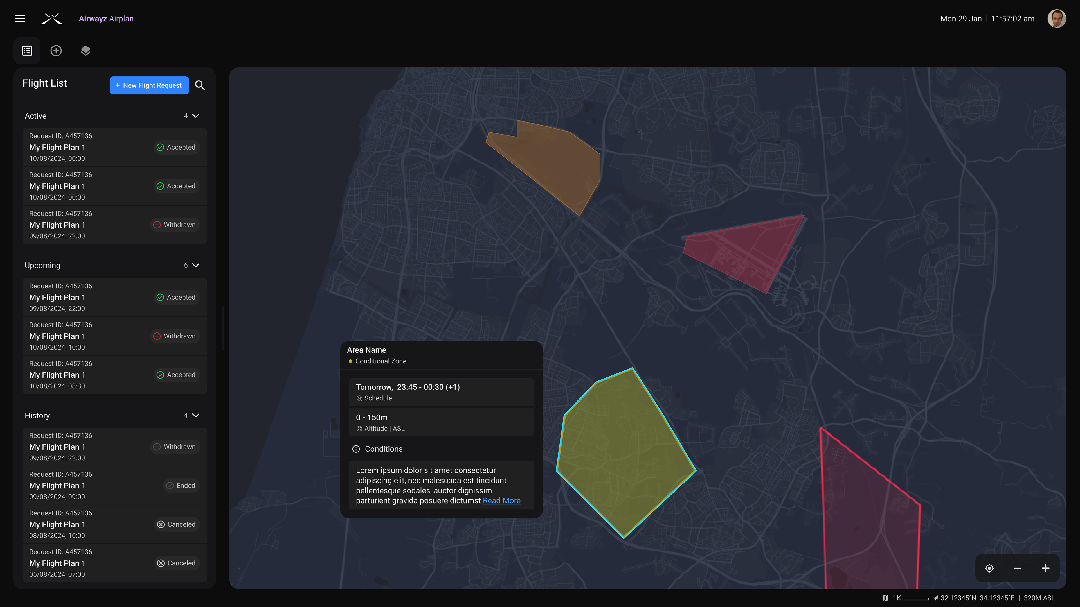Zoom out the map
1080x607 pixels.
pos(1018,569)
